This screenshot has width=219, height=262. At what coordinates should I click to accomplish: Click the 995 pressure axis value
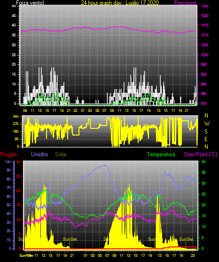(x=203, y=64)
